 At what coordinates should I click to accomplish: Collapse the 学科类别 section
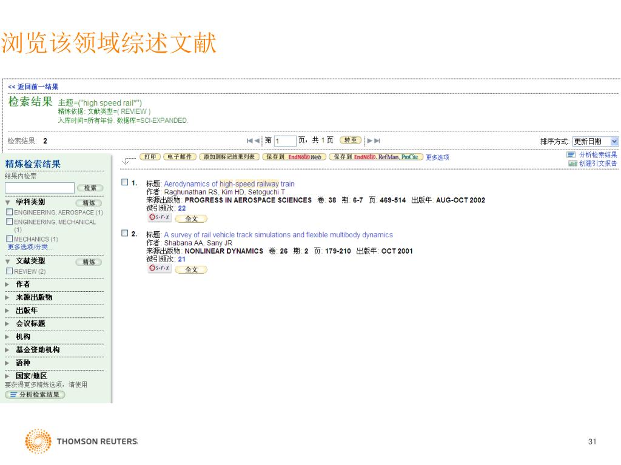pos(7,202)
